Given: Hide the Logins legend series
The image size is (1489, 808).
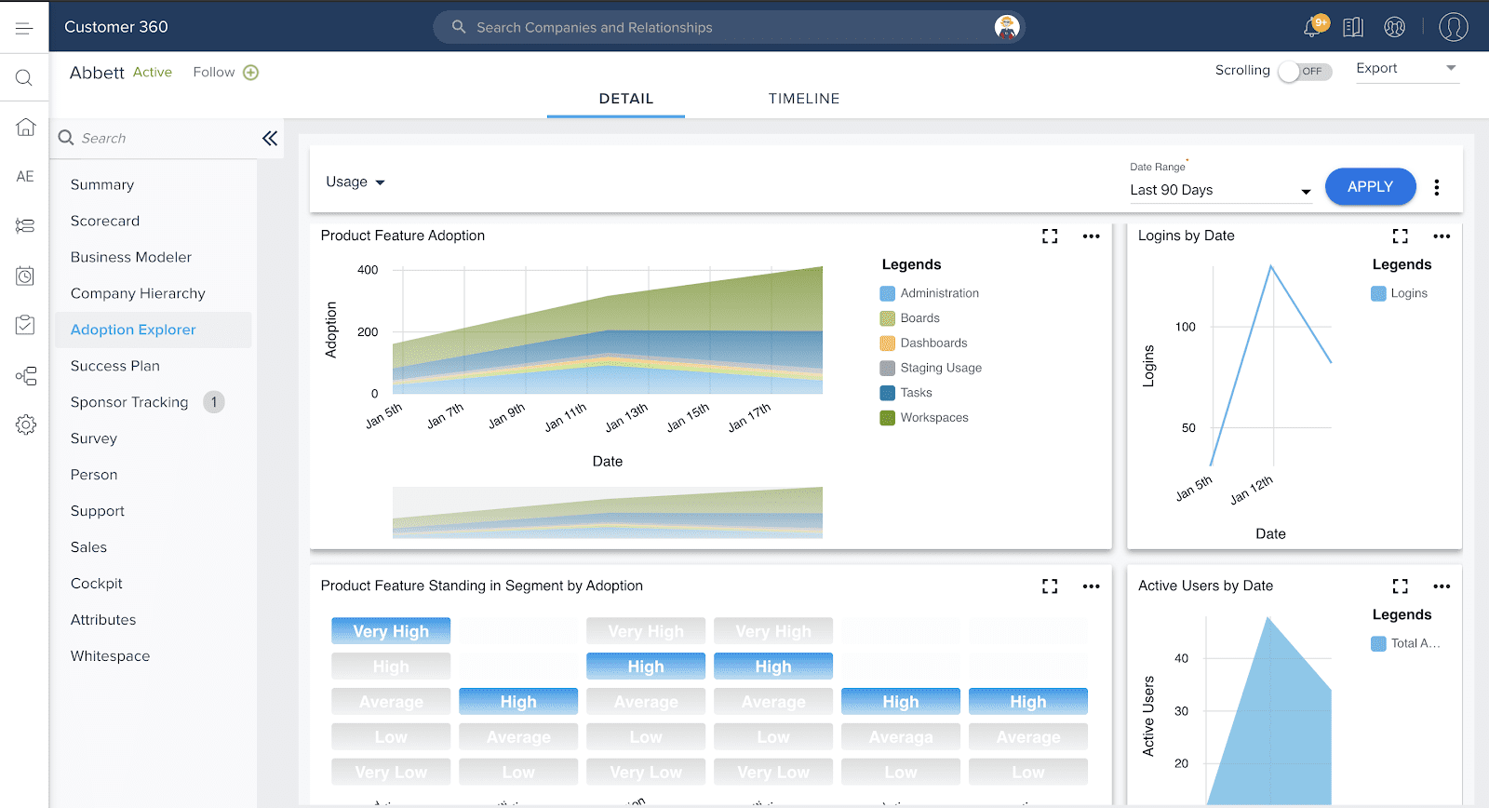Looking at the screenshot, I should tap(1408, 293).
